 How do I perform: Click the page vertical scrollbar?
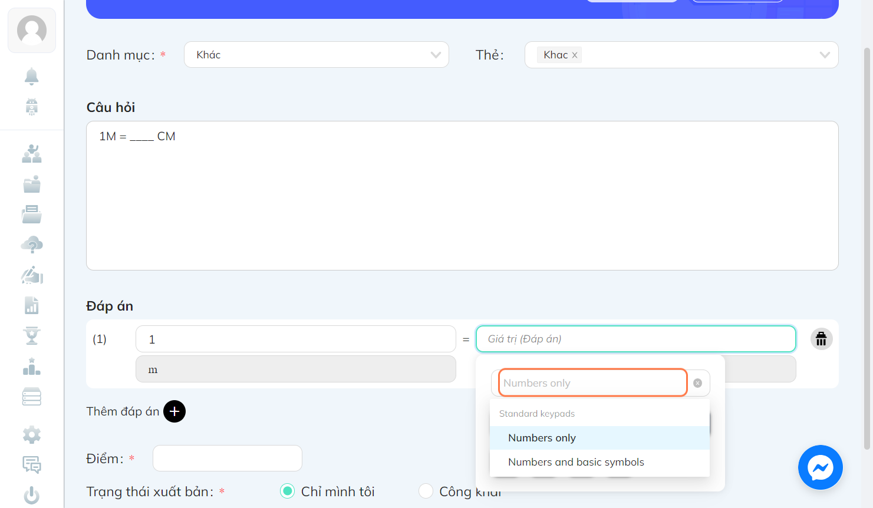tap(867, 248)
